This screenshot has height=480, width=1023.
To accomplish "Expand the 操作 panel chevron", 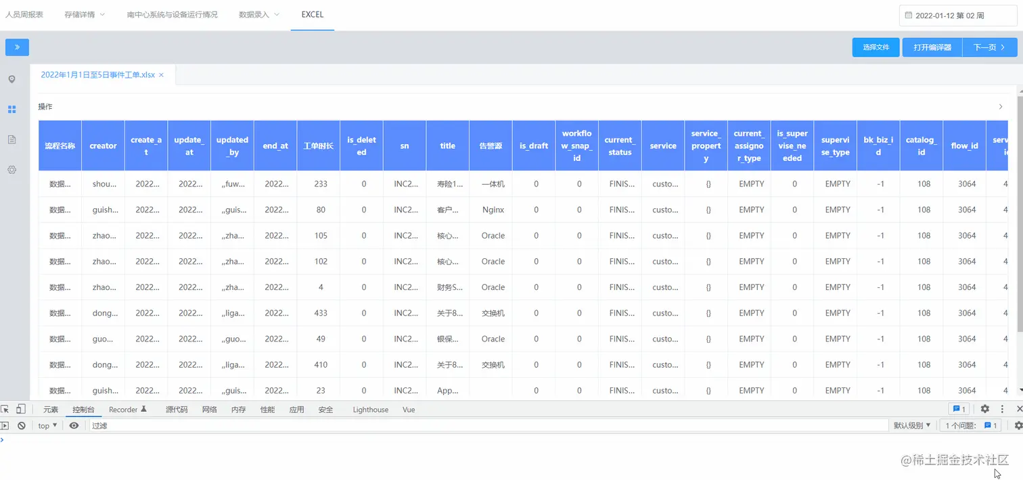I will point(1001,107).
